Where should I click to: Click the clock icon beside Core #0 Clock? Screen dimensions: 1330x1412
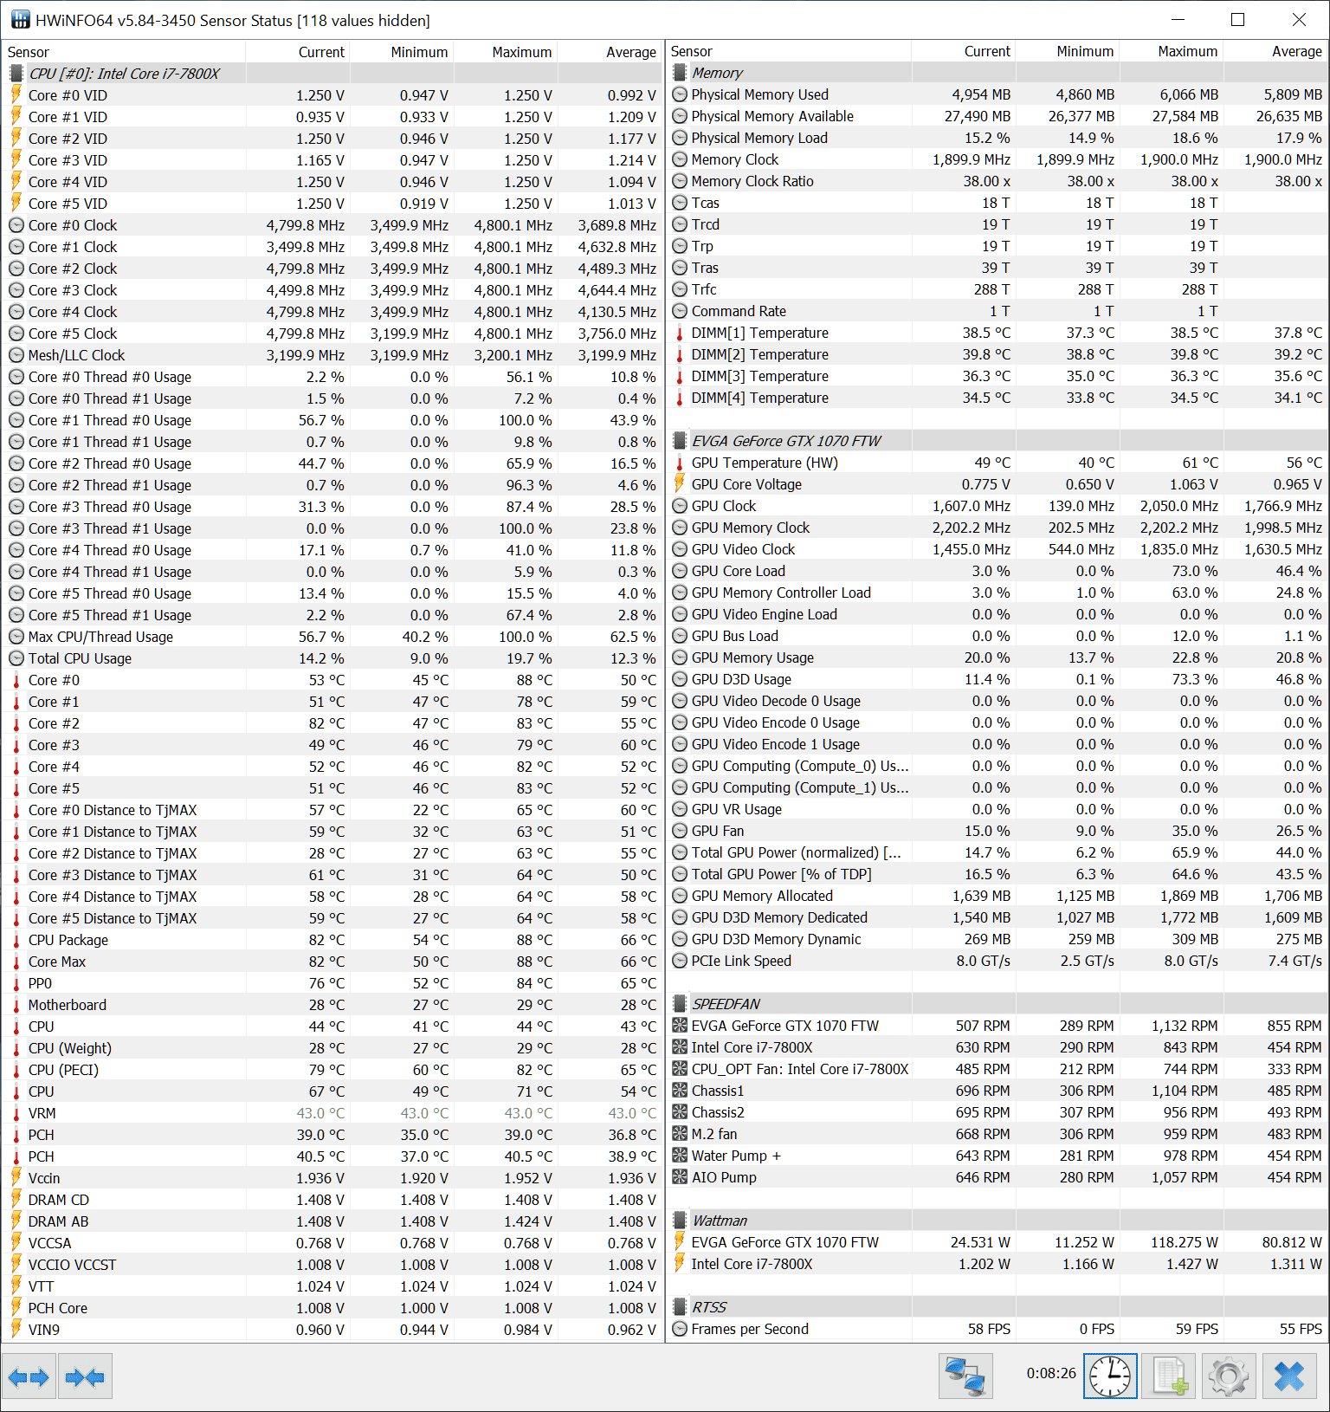point(16,225)
